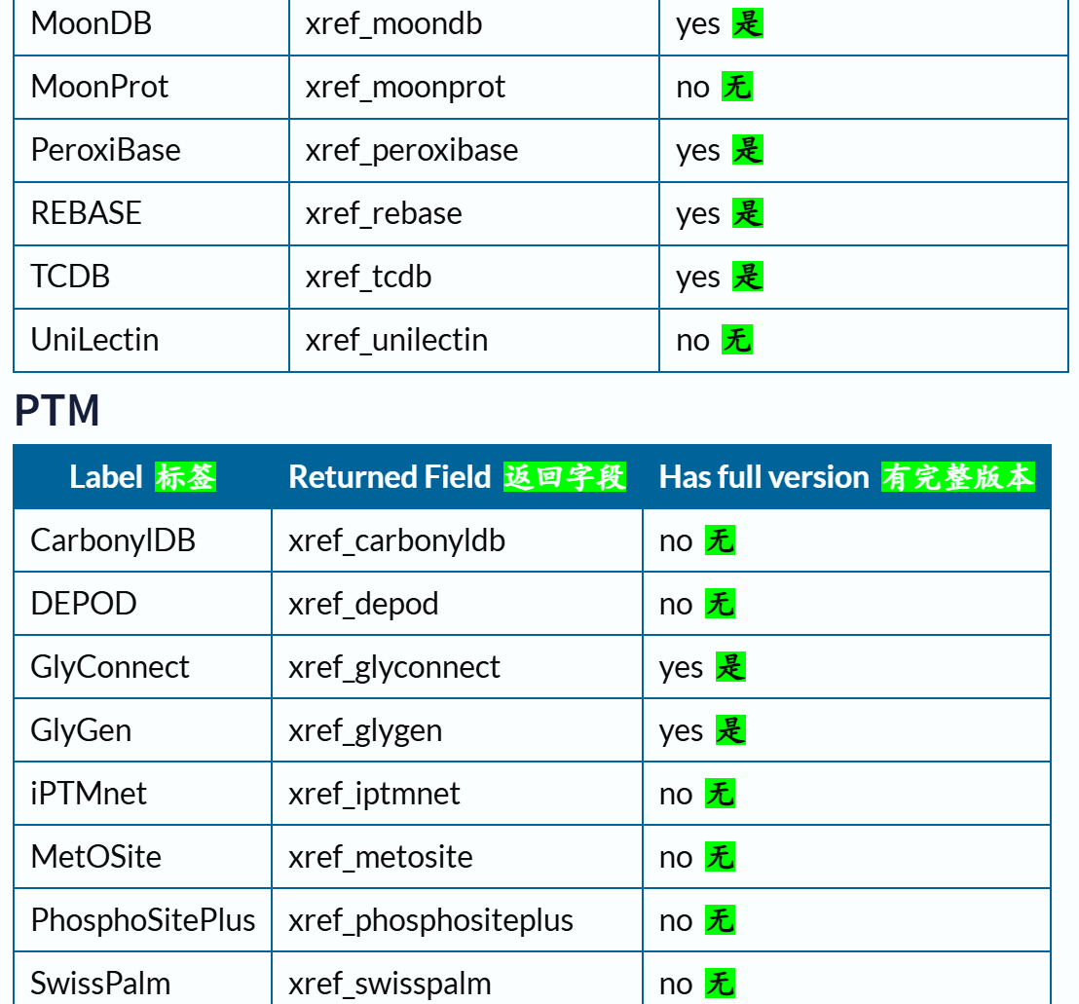The image size is (1079, 1004).
Task: Select the xref_moonprot field text
Action: (x=405, y=88)
